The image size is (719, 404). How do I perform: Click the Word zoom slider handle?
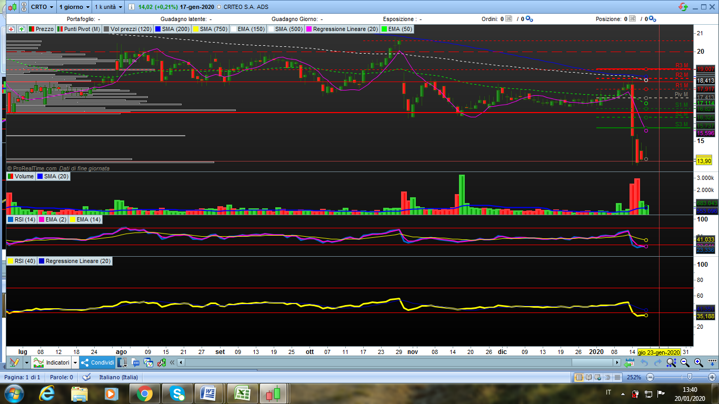tap(690, 377)
